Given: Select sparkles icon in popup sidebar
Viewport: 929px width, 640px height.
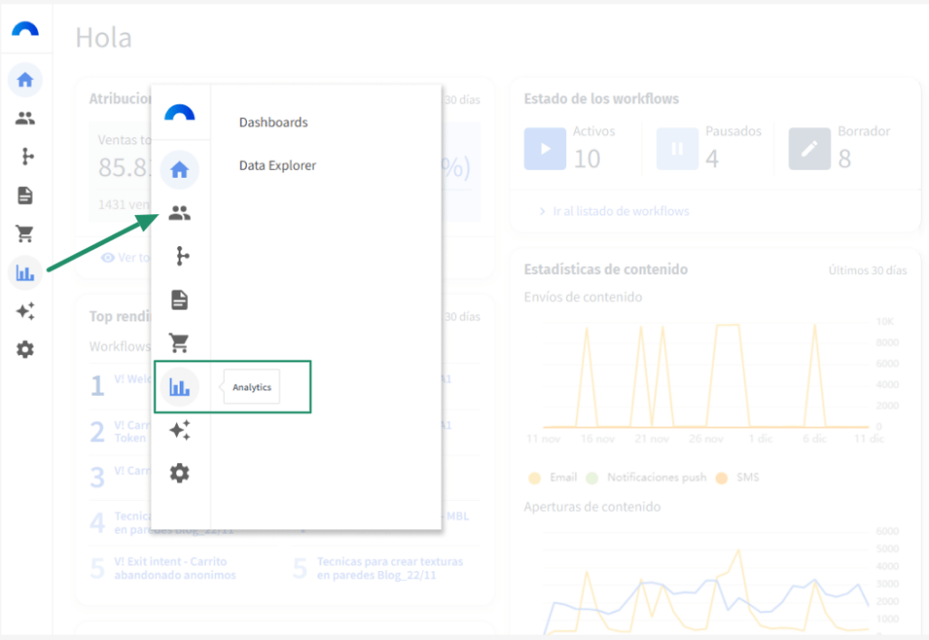Looking at the screenshot, I should (x=180, y=430).
